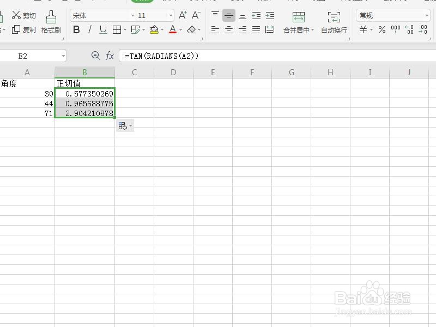Select column D header
Viewport: 436px width, 327px height.
click(x=173, y=72)
